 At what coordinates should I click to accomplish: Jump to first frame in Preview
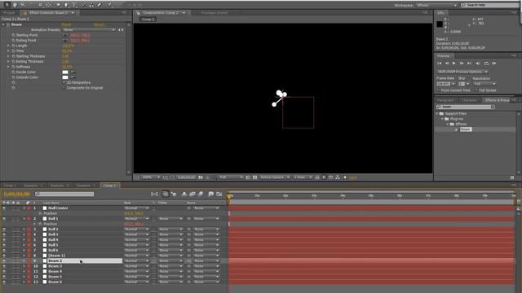pyautogui.click(x=440, y=63)
